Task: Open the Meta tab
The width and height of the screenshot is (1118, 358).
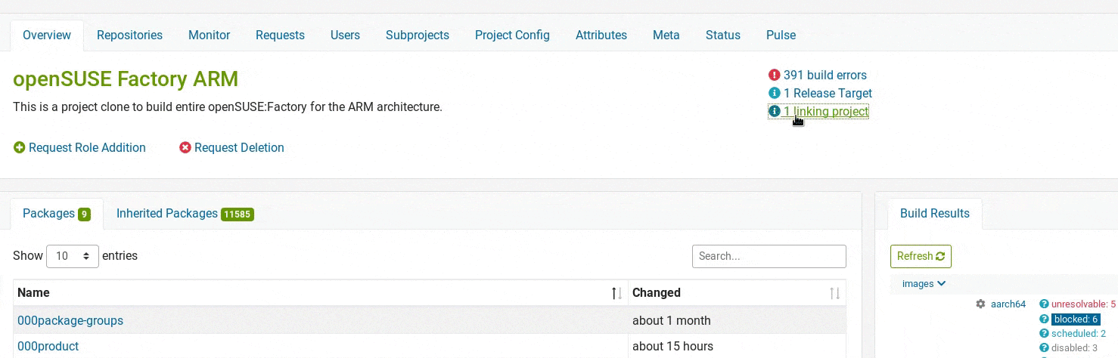Action: (x=666, y=35)
